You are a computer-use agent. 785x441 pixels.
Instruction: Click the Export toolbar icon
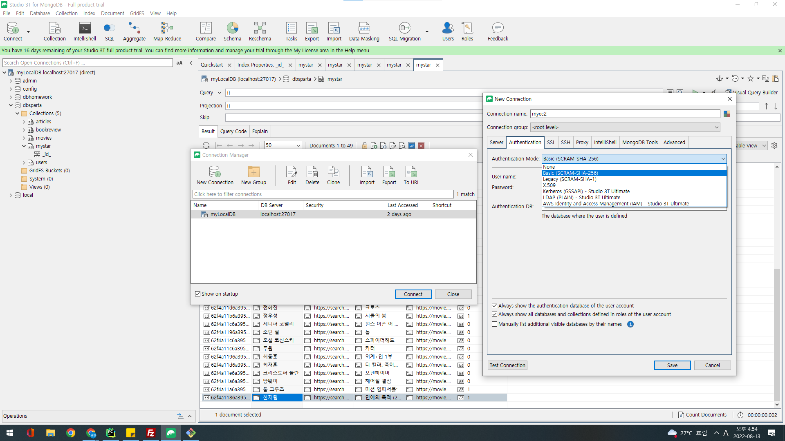(312, 31)
